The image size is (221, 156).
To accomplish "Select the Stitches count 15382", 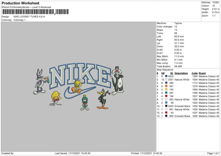I will 215,3.
